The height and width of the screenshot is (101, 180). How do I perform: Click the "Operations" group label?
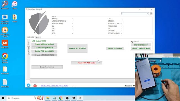point(135,42)
